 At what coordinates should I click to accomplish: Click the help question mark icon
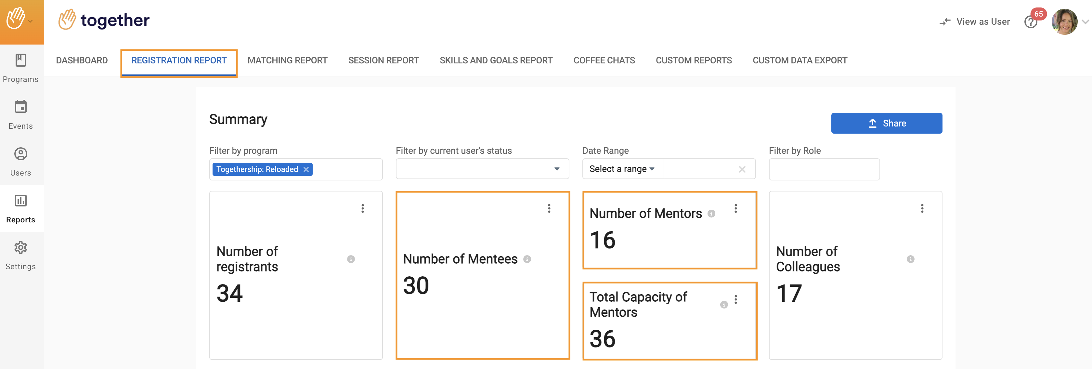click(x=1031, y=22)
